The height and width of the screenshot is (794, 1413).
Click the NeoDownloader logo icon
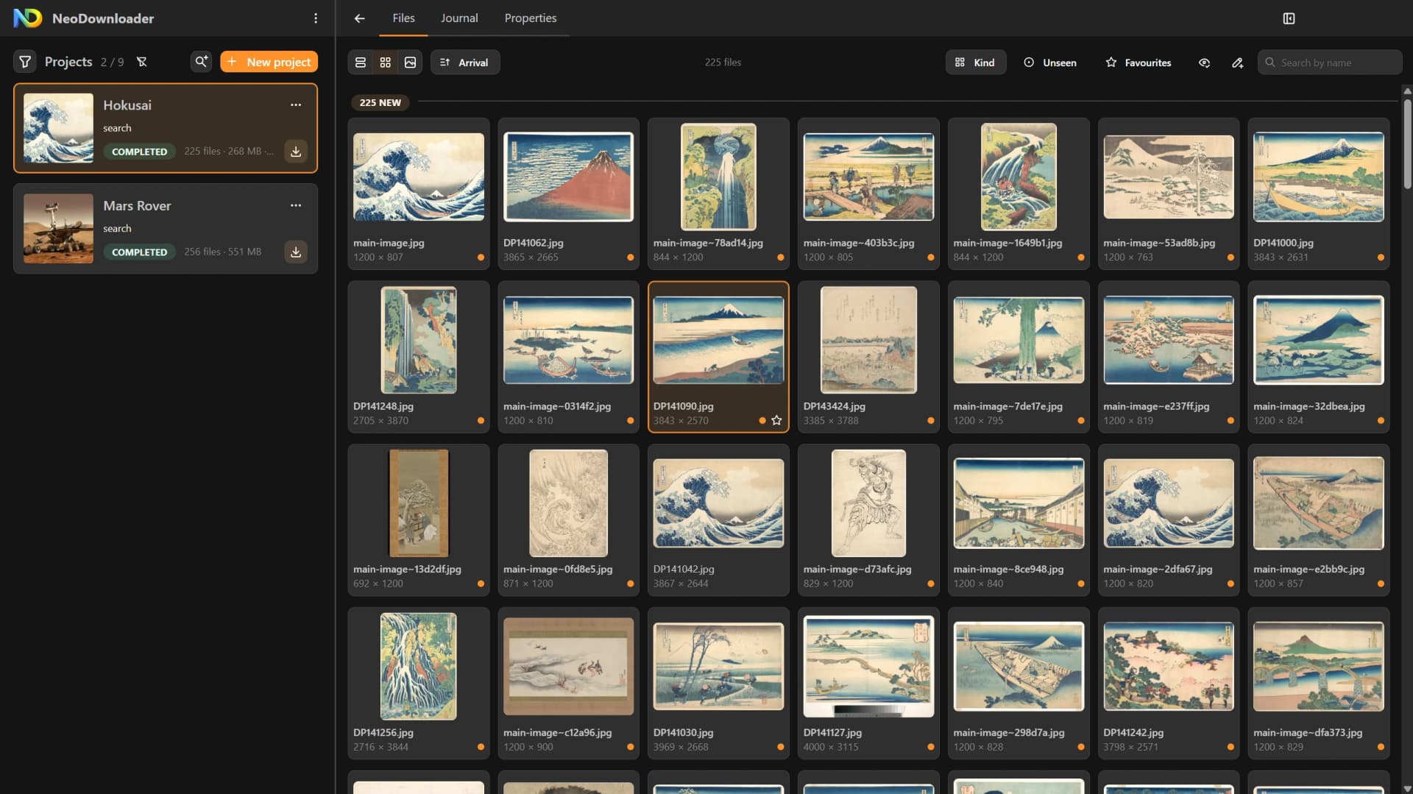pos(27,18)
